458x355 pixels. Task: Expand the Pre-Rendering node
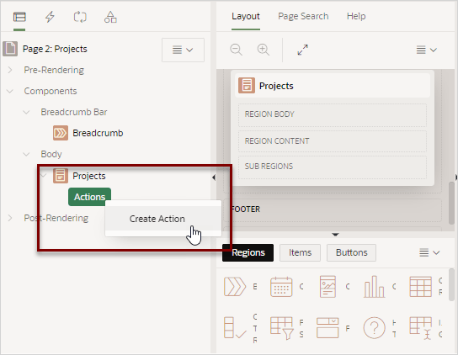[10, 70]
